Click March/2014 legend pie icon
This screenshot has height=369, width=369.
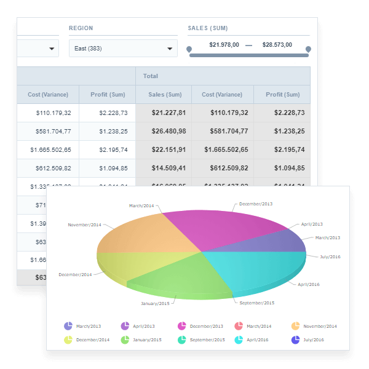click(239, 326)
